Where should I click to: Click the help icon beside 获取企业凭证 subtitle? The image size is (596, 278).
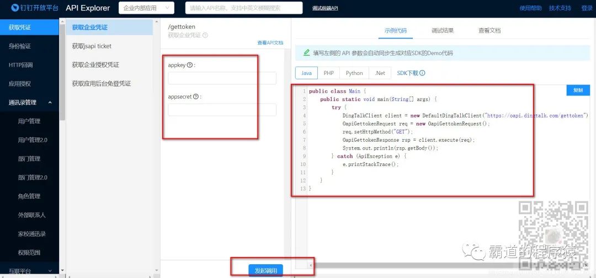(205, 35)
